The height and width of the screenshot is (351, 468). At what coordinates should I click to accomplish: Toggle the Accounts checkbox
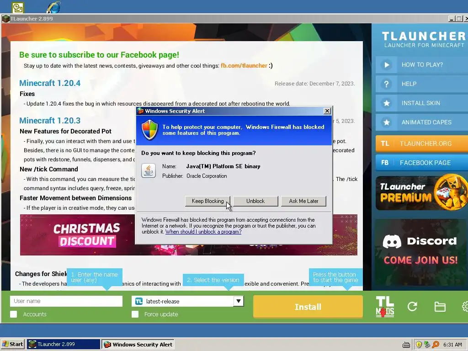13,314
